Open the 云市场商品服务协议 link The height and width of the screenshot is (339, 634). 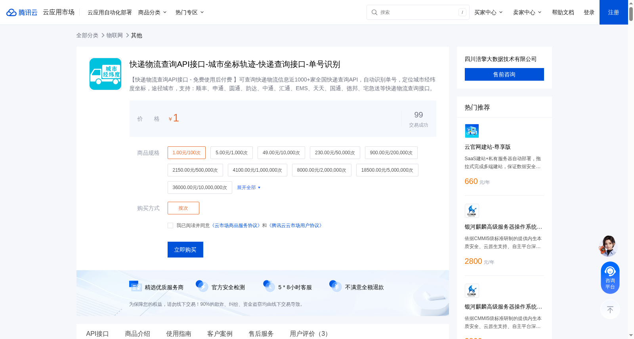click(x=236, y=225)
